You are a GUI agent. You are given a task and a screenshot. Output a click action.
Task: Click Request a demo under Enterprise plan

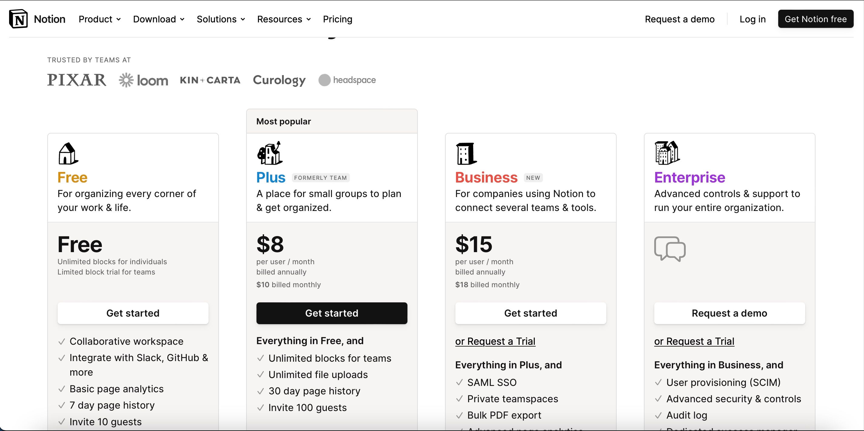pyautogui.click(x=729, y=313)
